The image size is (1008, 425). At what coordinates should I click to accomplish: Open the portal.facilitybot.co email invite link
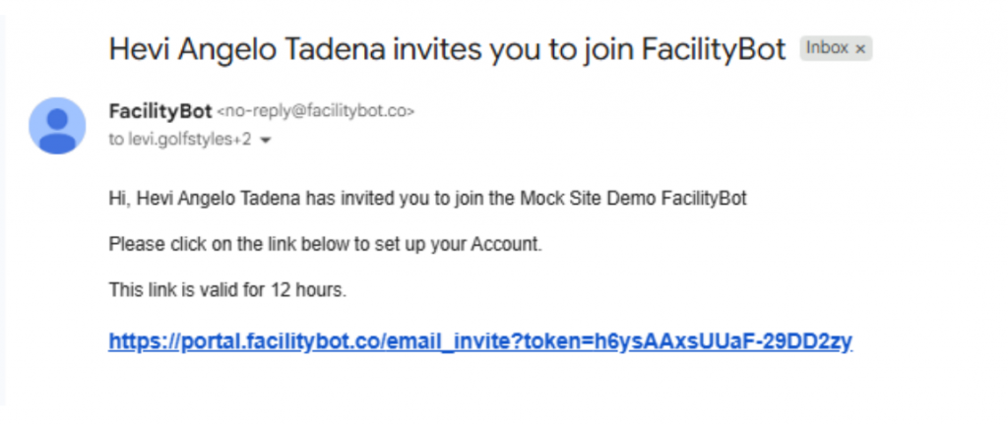pyautogui.click(x=479, y=342)
